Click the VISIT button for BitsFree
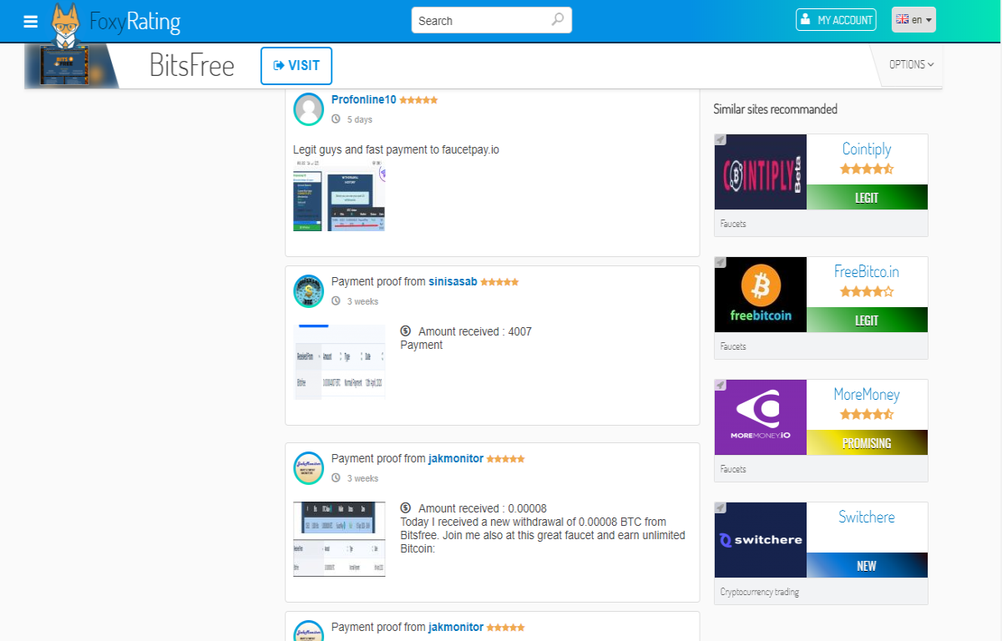This screenshot has height=641, width=1002. click(296, 65)
